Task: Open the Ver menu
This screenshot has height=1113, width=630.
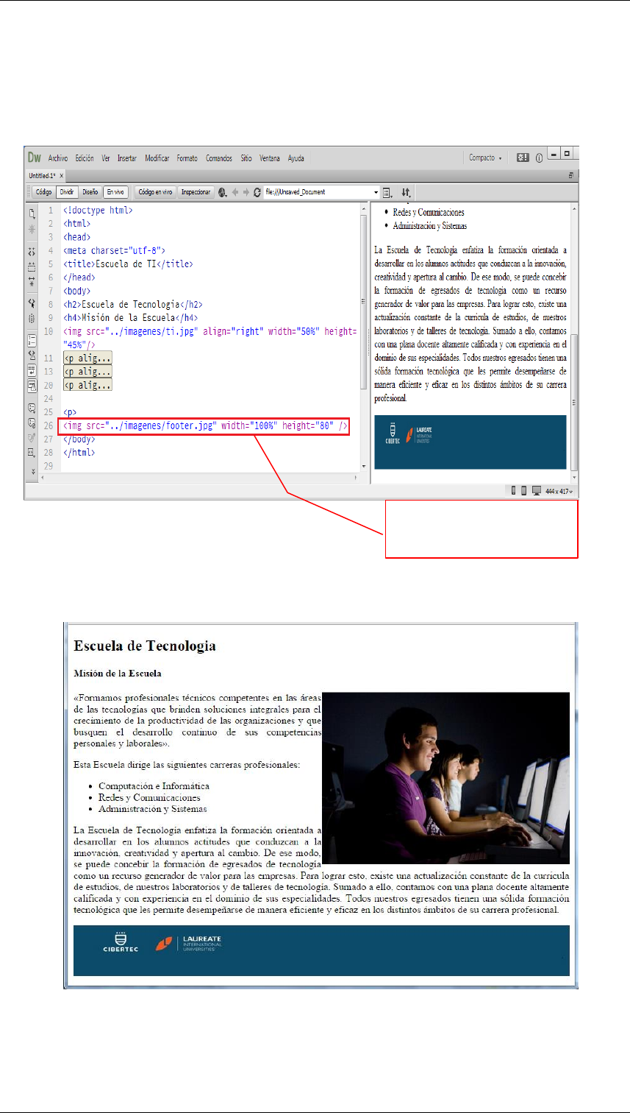Action: click(x=106, y=158)
